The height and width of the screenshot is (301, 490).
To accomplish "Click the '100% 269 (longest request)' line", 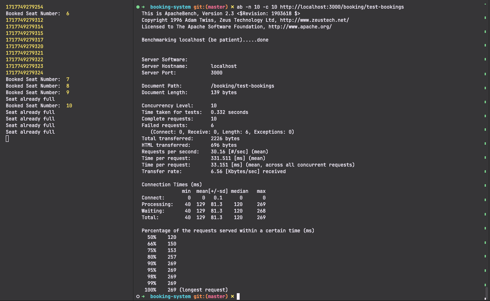I will pyautogui.click(x=186, y=290).
